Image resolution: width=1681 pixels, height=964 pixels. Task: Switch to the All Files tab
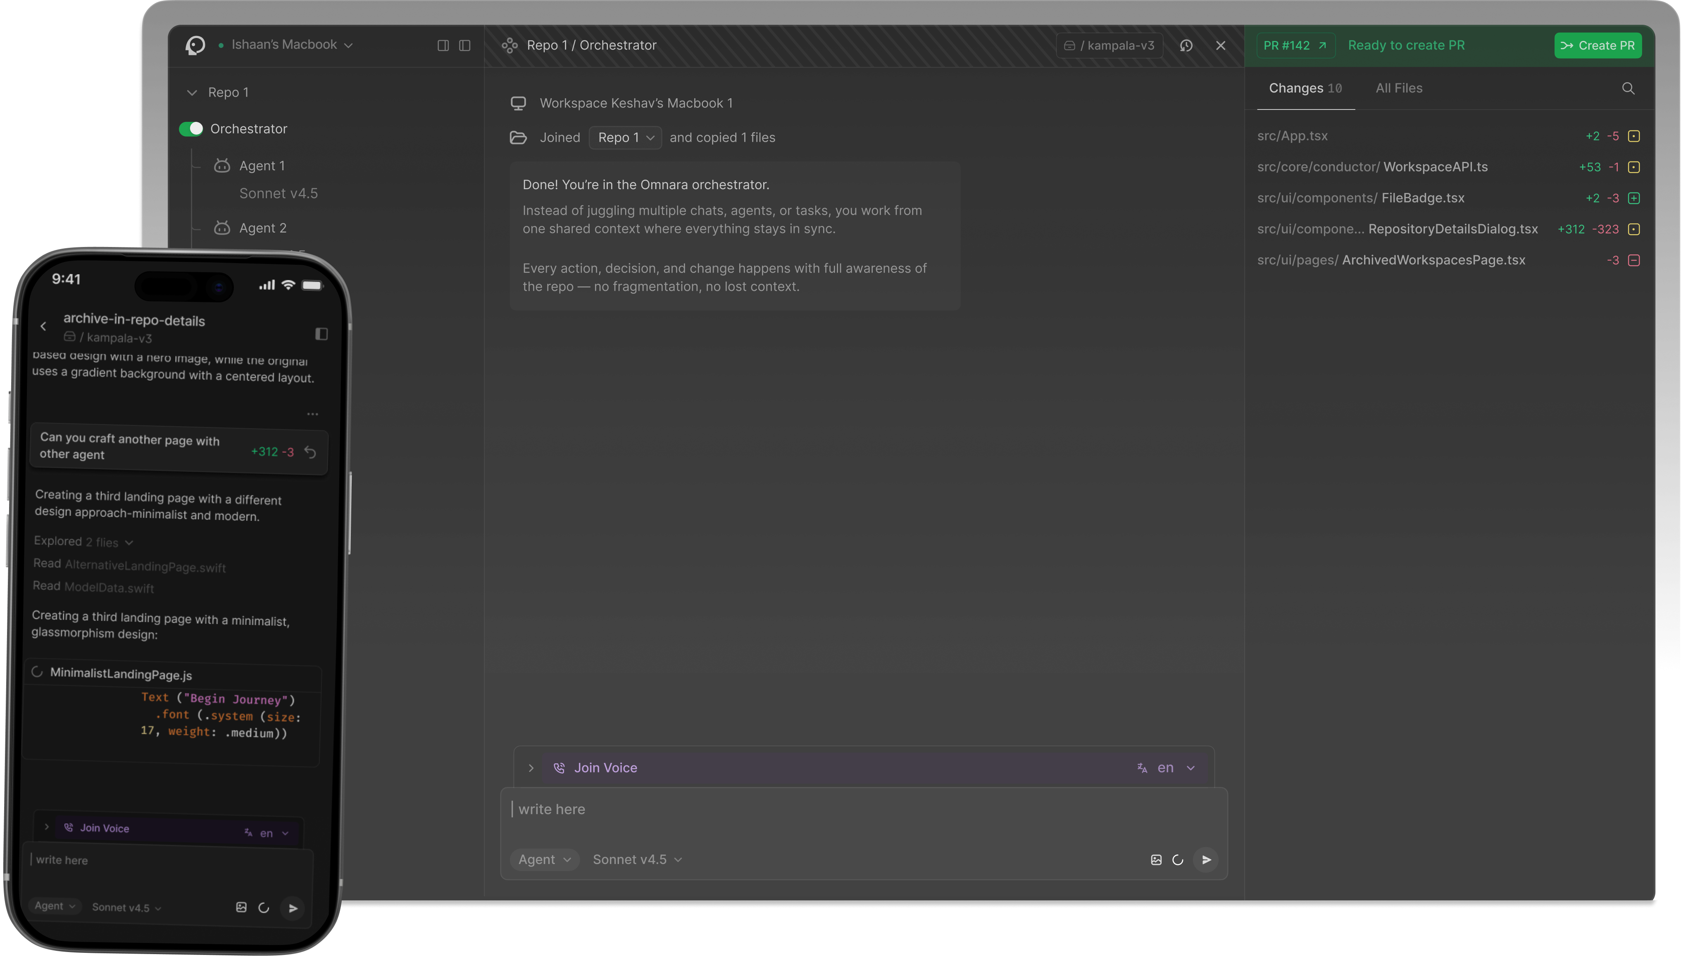(x=1398, y=88)
